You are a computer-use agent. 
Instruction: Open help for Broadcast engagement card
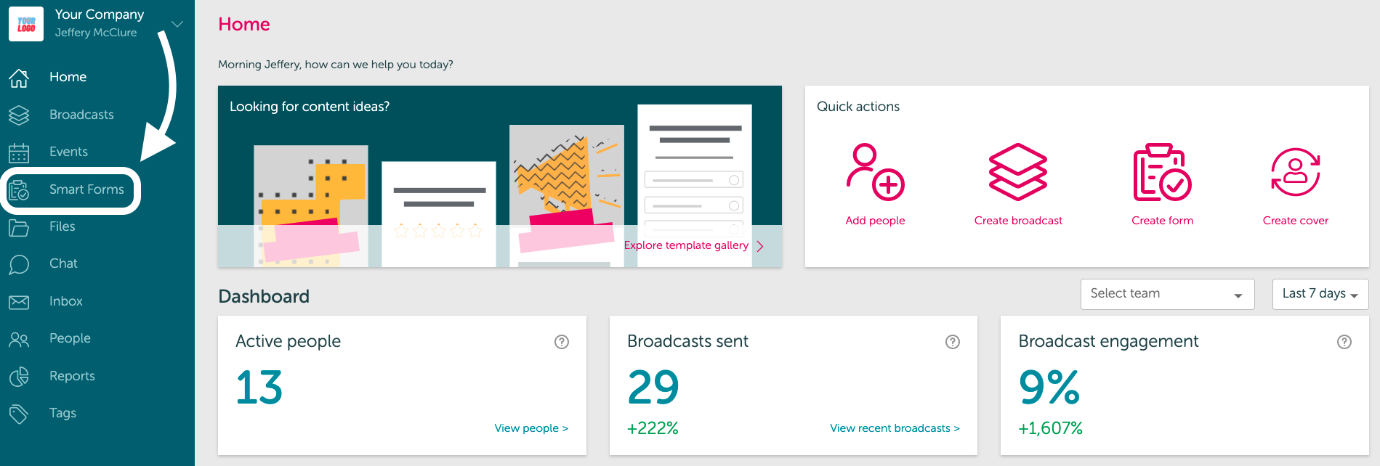(1344, 342)
